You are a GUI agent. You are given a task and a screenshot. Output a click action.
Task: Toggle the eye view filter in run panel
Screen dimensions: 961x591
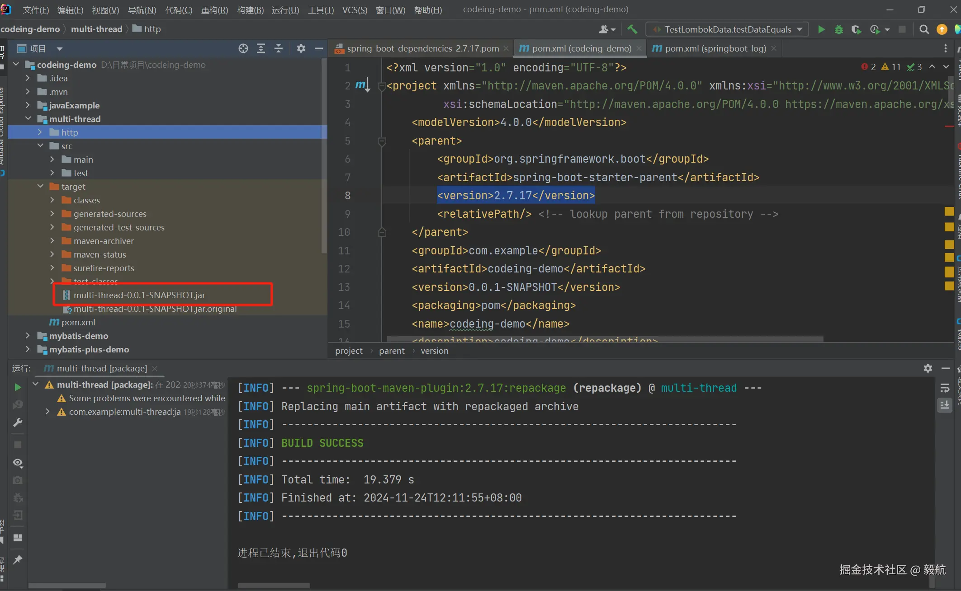[18, 462]
